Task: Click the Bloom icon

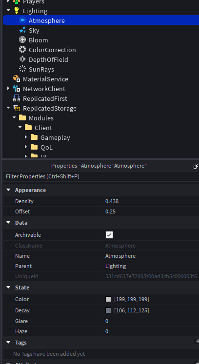Action: 22,40
